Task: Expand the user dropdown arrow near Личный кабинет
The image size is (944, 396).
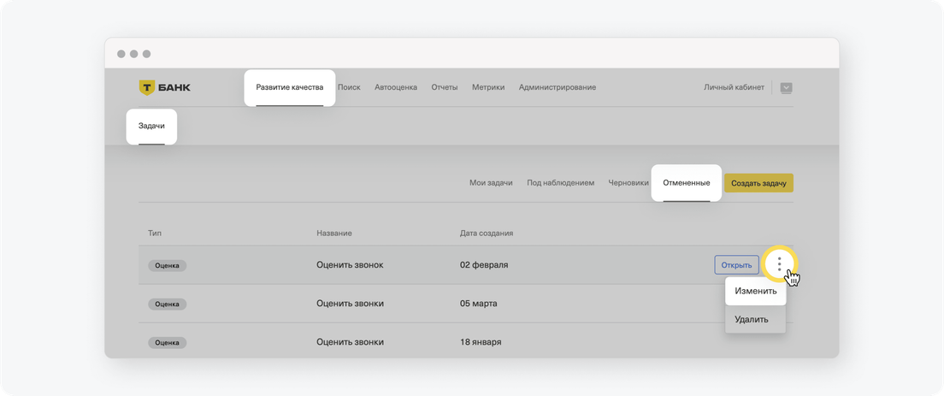Action: click(787, 87)
